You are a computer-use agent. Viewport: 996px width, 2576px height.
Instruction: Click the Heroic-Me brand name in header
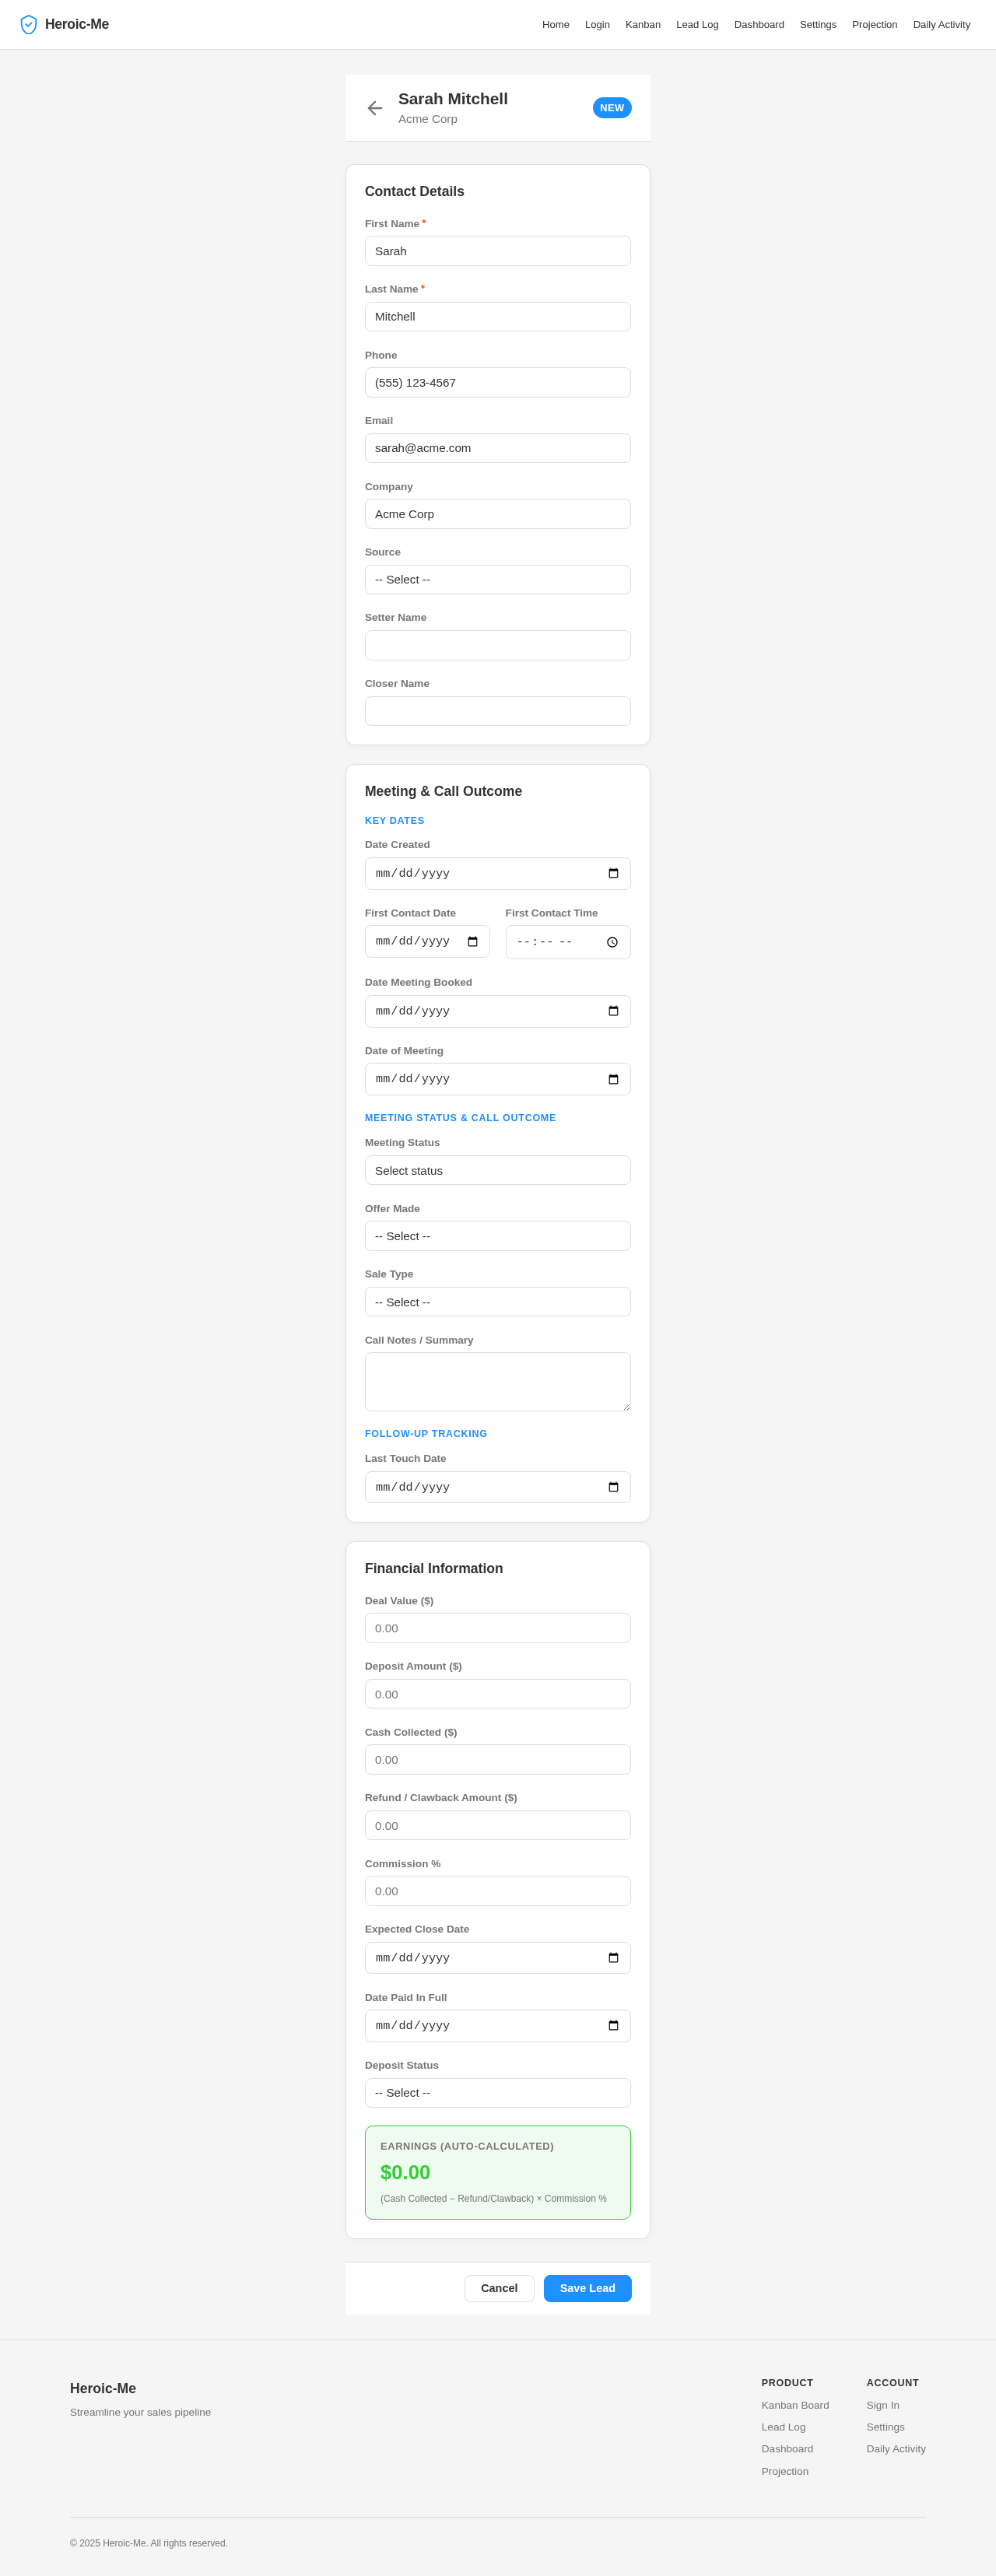tap(77, 24)
